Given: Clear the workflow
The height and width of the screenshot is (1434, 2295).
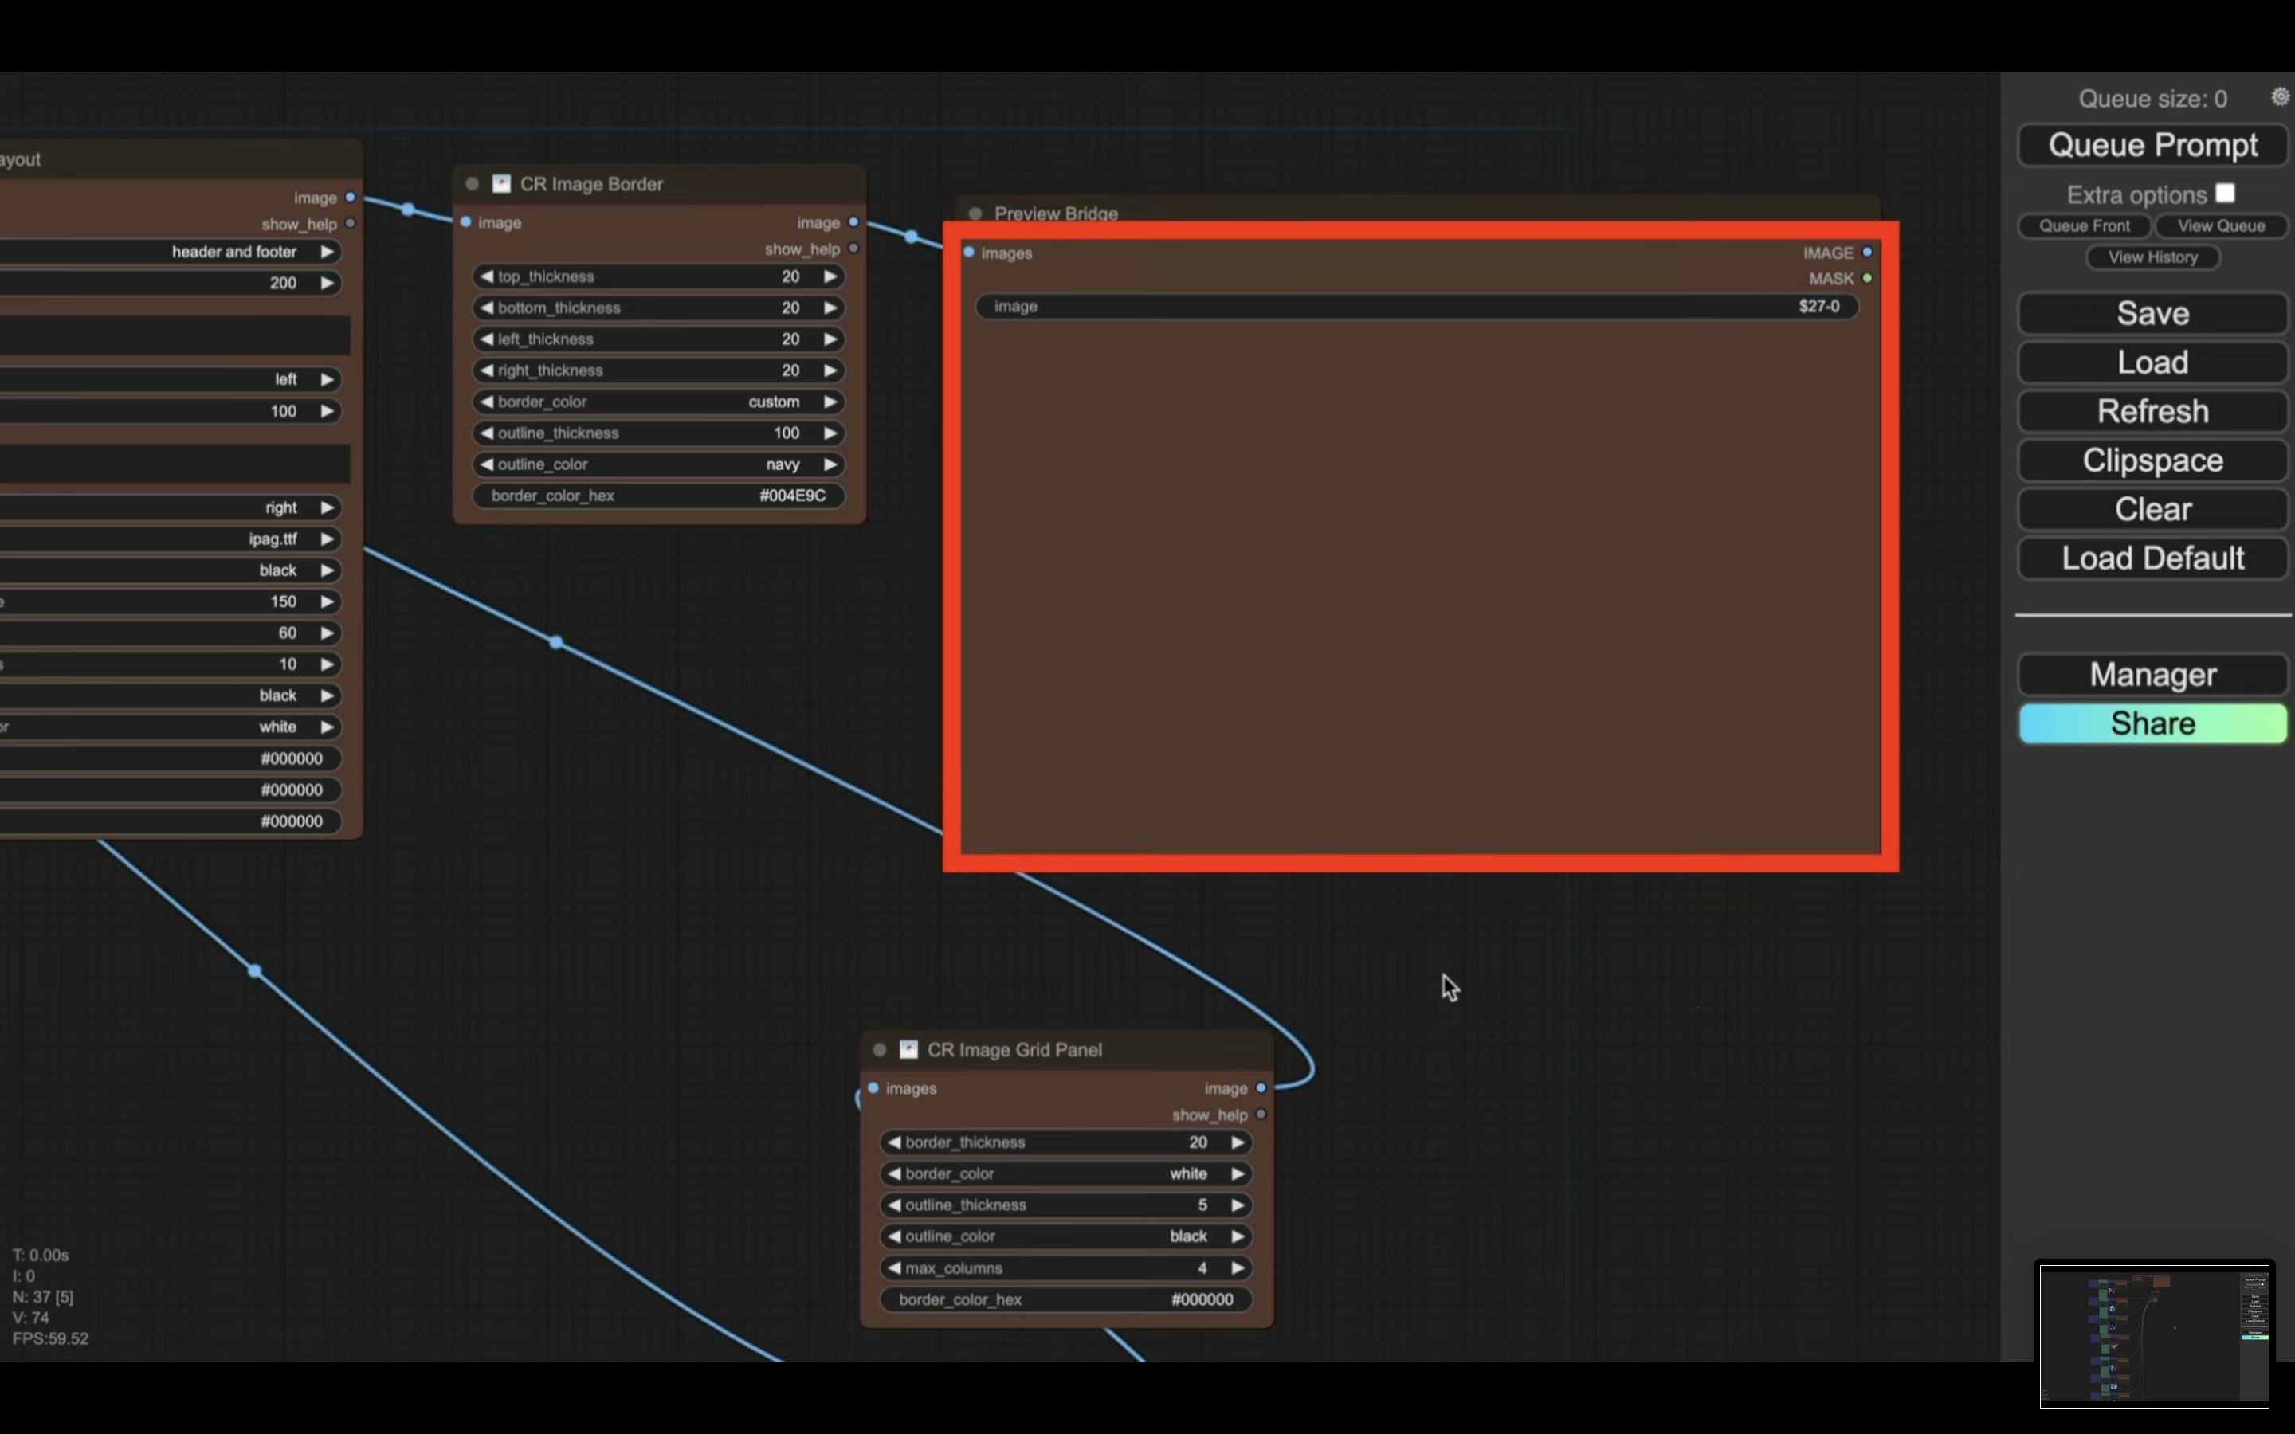Looking at the screenshot, I should [x=2152, y=509].
